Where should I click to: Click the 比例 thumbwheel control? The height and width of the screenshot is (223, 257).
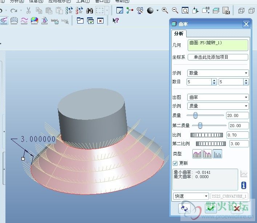point(207,135)
